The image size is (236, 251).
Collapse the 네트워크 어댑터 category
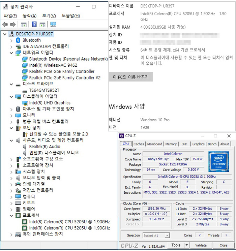point(11,53)
